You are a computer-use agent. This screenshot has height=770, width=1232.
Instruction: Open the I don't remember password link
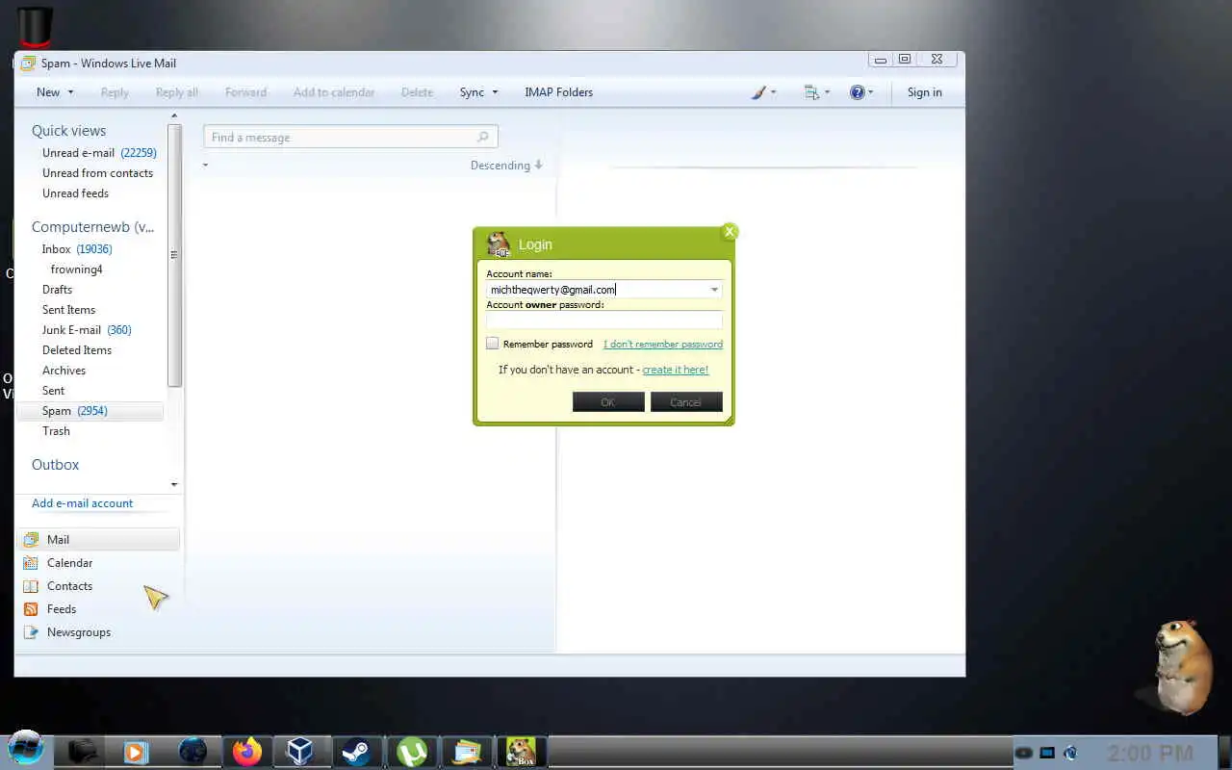click(663, 344)
